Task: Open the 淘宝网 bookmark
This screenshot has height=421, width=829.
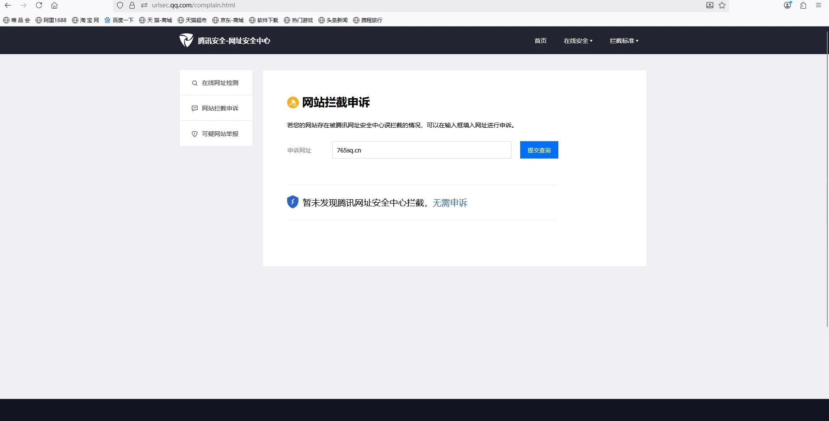Action: (86, 20)
